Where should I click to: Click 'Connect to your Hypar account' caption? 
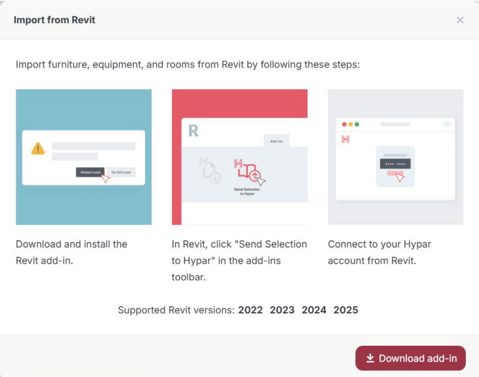[x=379, y=252]
